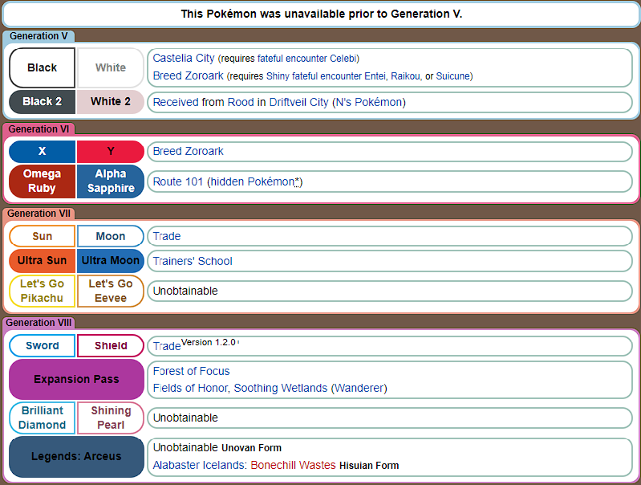Click Breed Zoroark in the Black/White row
Viewport: 641px width, 485px height.
(x=188, y=75)
